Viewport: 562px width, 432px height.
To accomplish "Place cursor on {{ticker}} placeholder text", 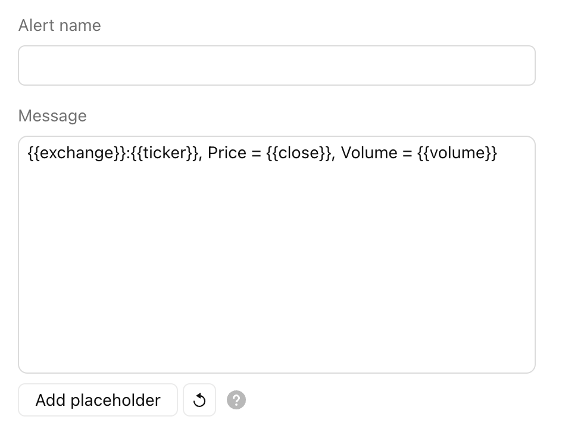I will 164,153.
